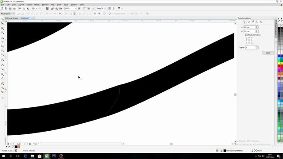Select the top-left anchor point in Transformations
This screenshot has width=283, height=159.
tap(246, 38)
